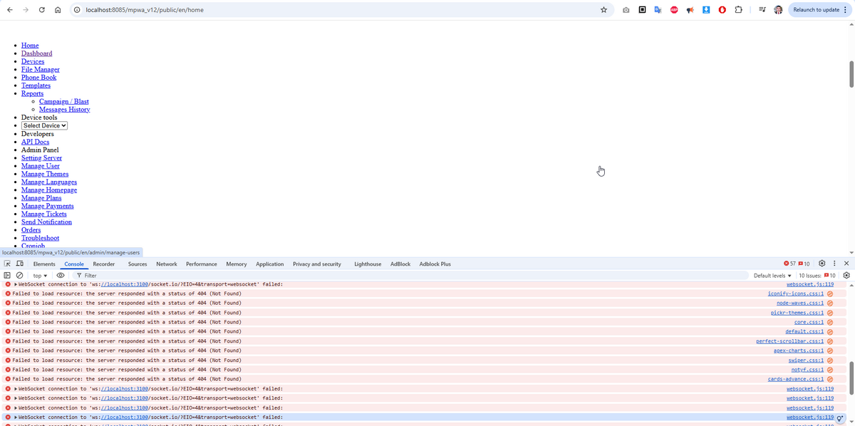
Task: Open the Select Device dropdown
Action: 44,125
